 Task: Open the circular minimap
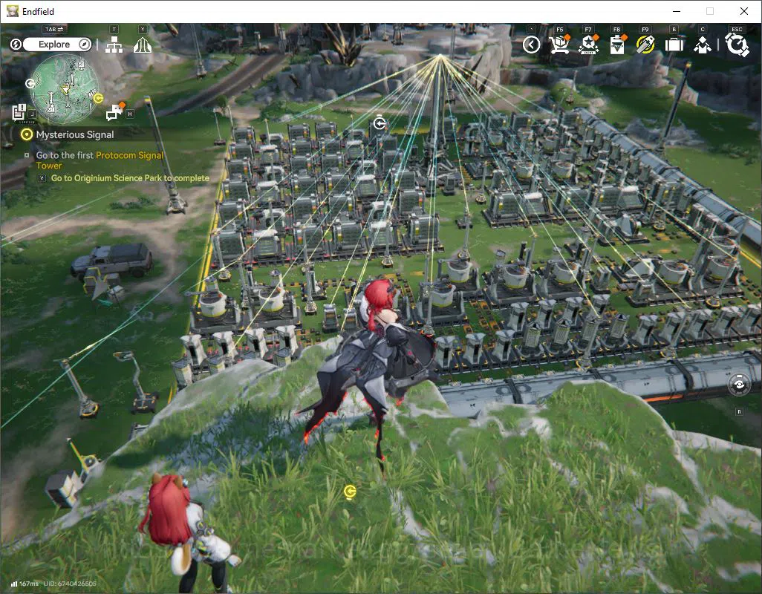pos(65,88)
